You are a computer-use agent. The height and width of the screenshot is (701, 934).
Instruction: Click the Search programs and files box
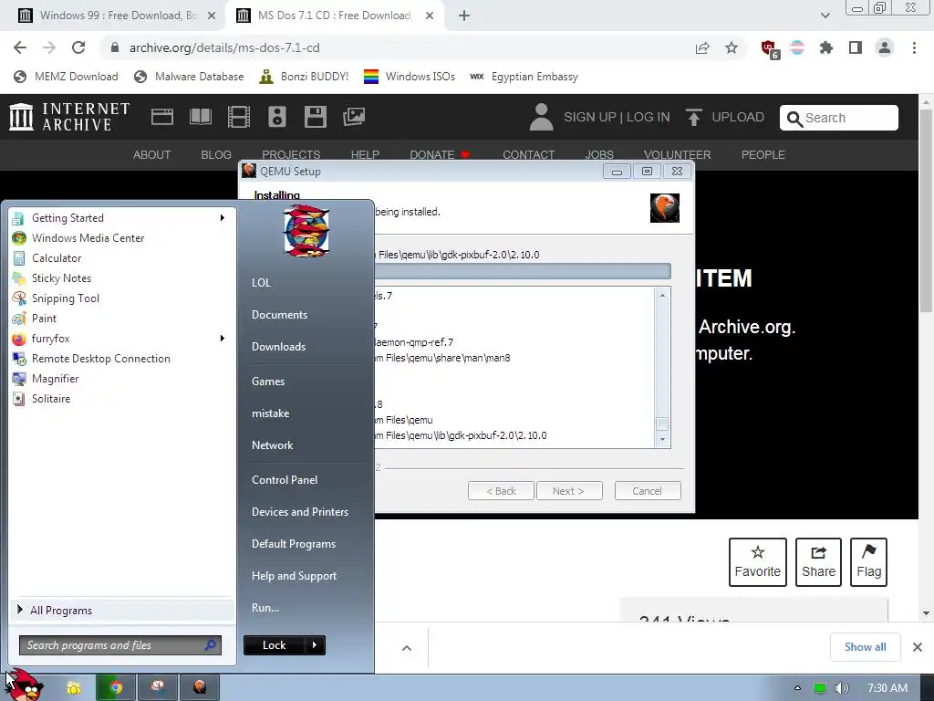[x=120, y=645]
